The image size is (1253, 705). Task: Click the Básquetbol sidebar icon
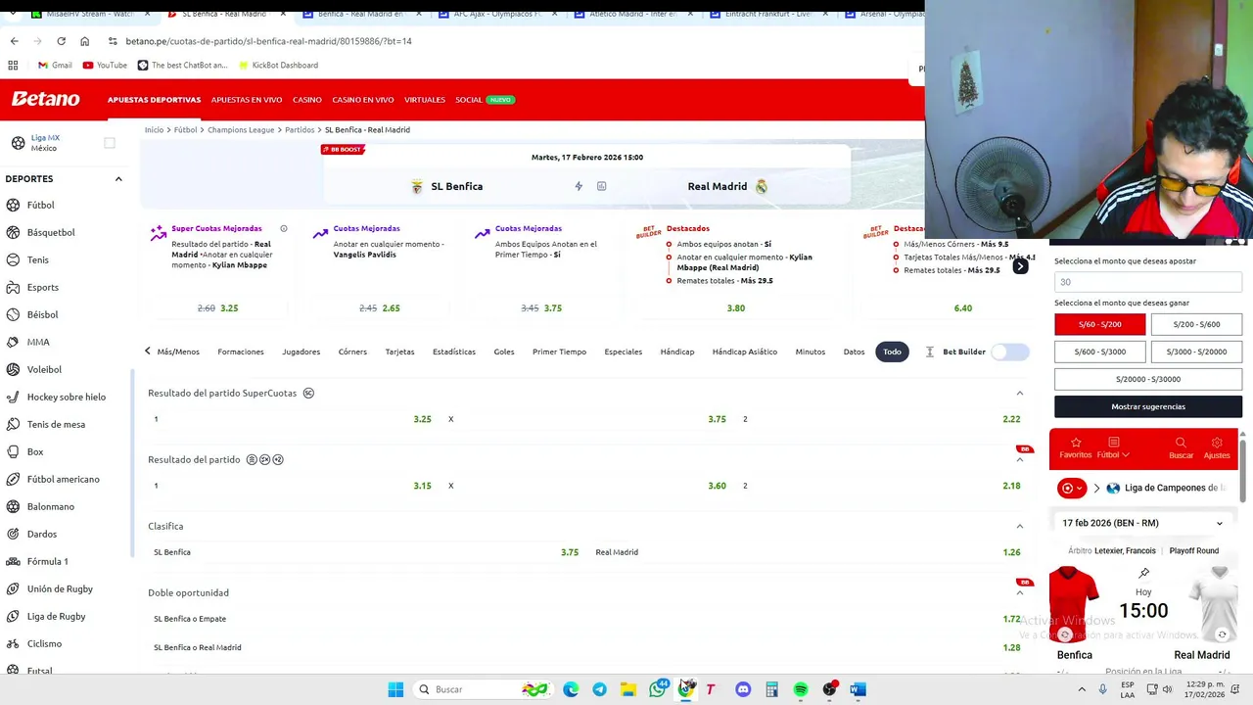click(14, 232)
